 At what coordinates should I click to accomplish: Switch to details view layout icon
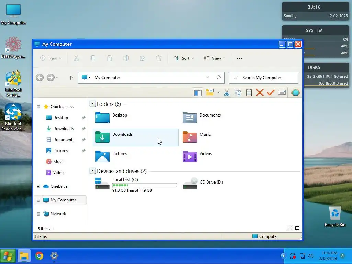click(289, 228)
